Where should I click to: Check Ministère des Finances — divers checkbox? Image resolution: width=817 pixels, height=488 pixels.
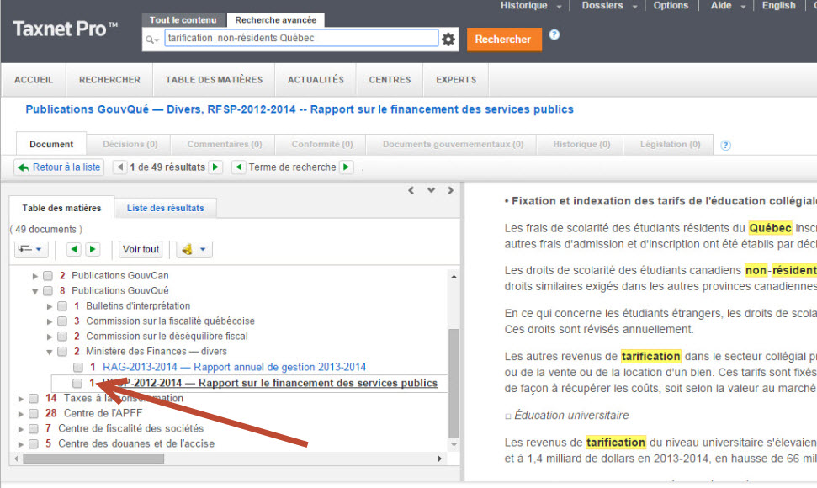62,352
